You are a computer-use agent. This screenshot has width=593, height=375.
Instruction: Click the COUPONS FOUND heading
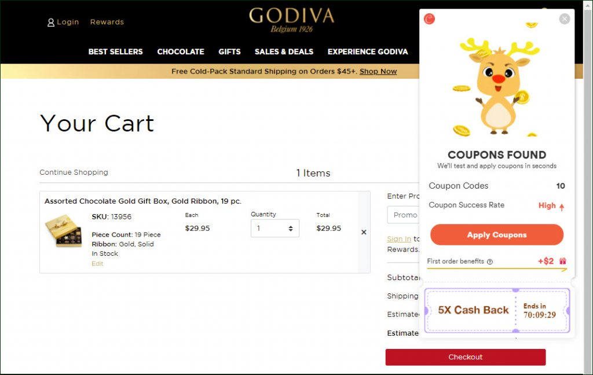[496, 155]
